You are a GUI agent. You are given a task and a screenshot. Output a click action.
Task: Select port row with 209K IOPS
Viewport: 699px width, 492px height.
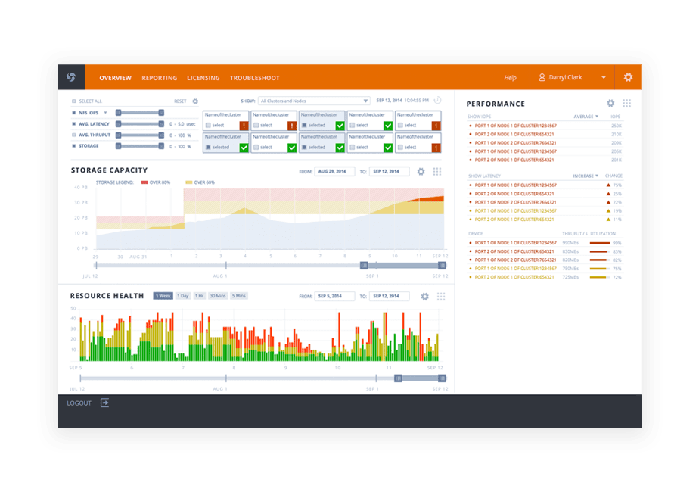click(x=545, y=143)
